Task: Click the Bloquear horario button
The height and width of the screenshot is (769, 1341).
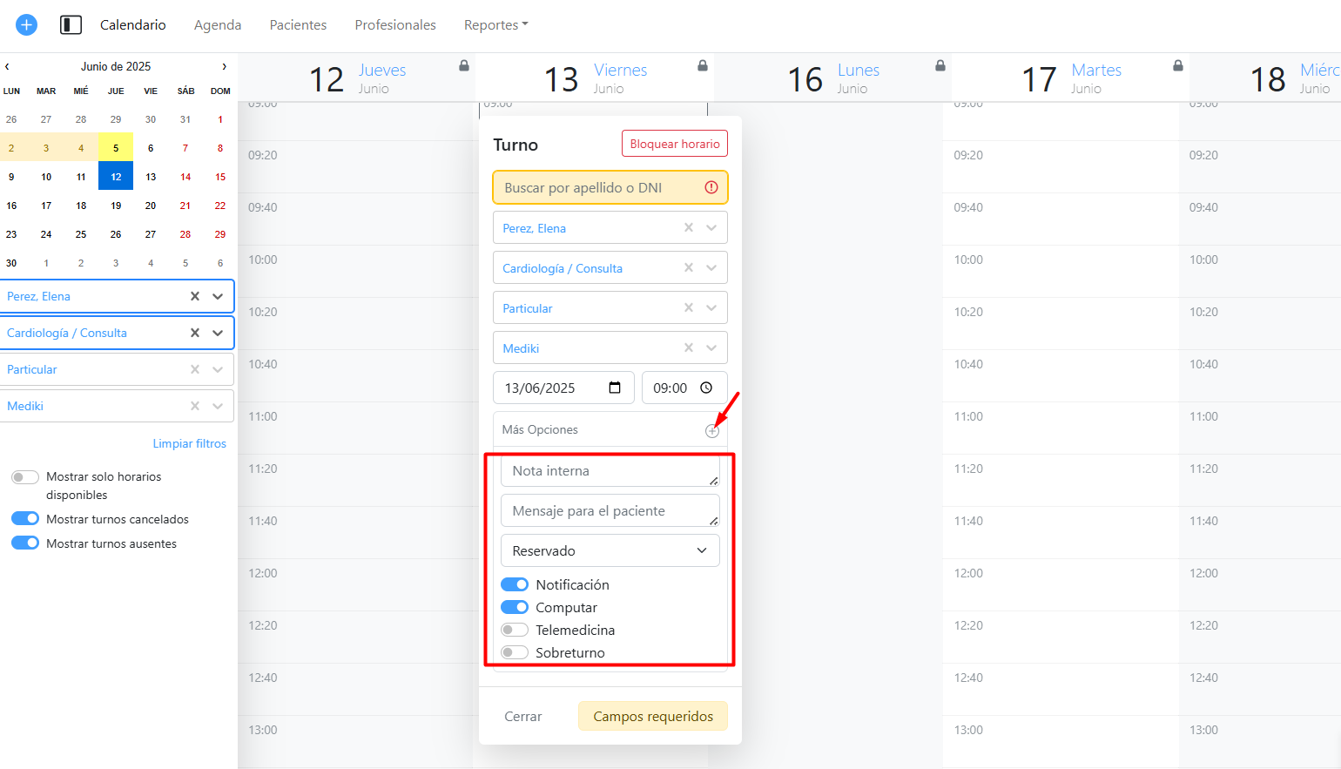Action: point(675,145)
